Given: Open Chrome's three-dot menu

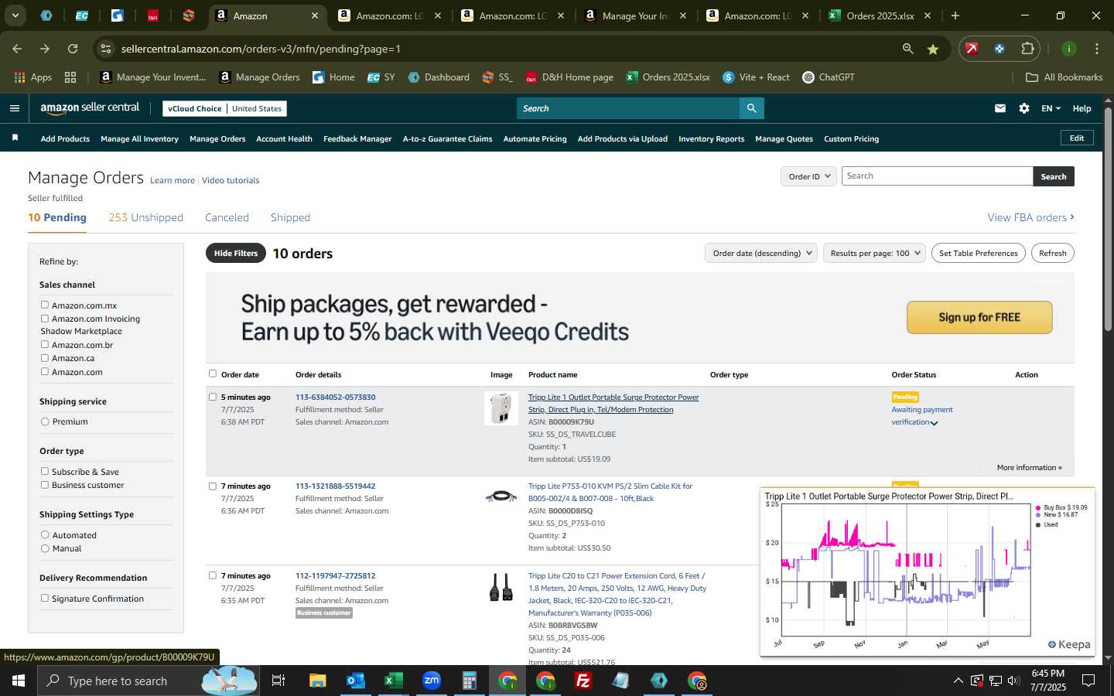Looking at the screenshot, I should [x=1097, y=49].
